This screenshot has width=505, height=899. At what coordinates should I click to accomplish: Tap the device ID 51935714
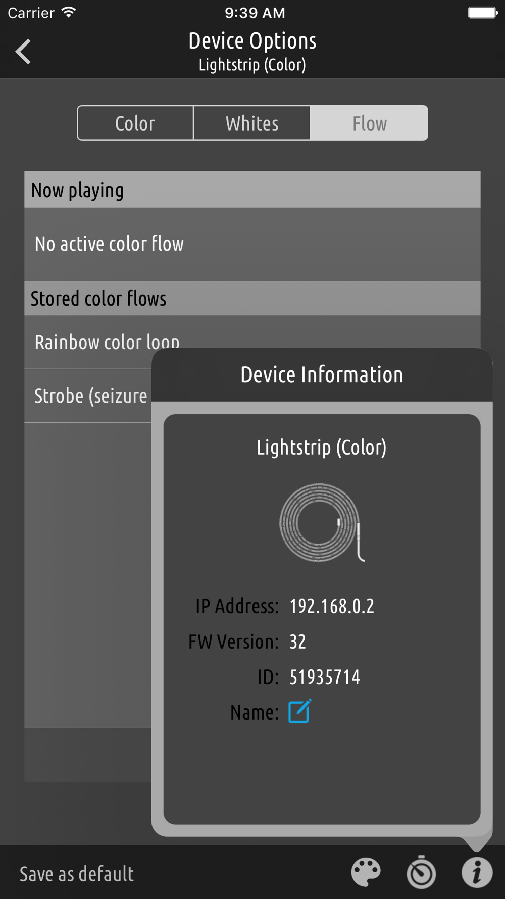point(325,677)
